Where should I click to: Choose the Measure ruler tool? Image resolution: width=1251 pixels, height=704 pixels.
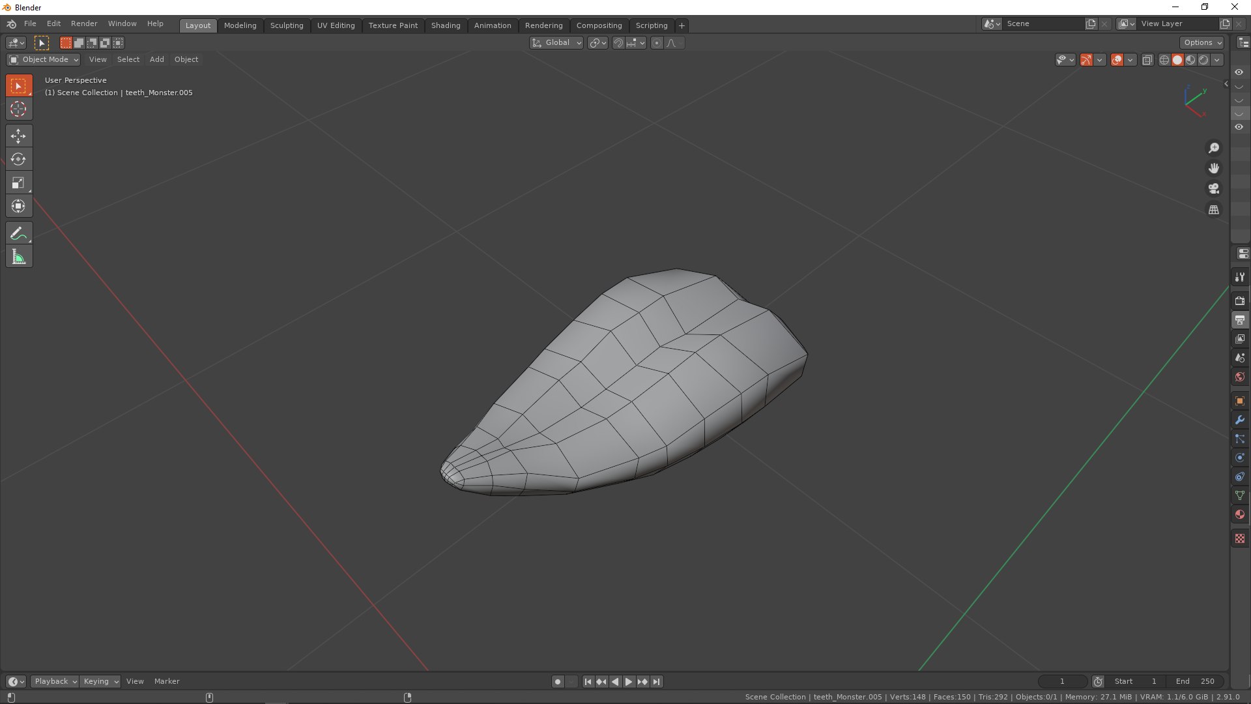pyautogui.click(x=18, y=257)
